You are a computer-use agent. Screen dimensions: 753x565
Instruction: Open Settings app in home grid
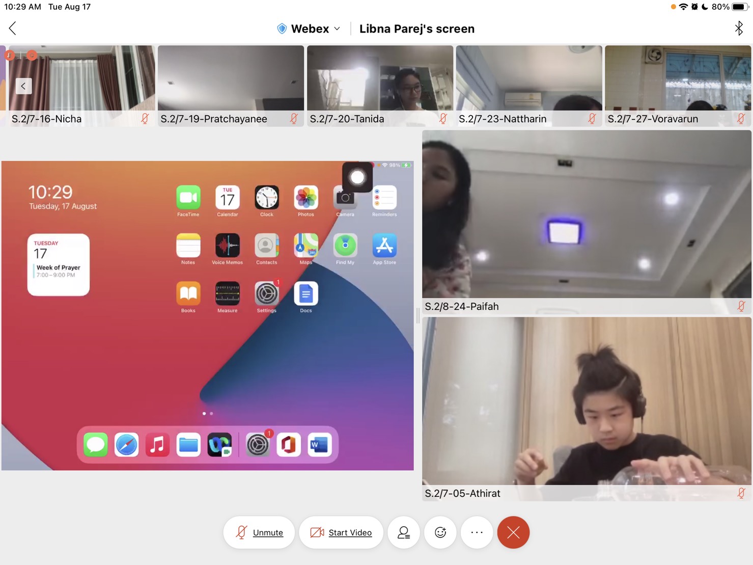tap(267, 293)
